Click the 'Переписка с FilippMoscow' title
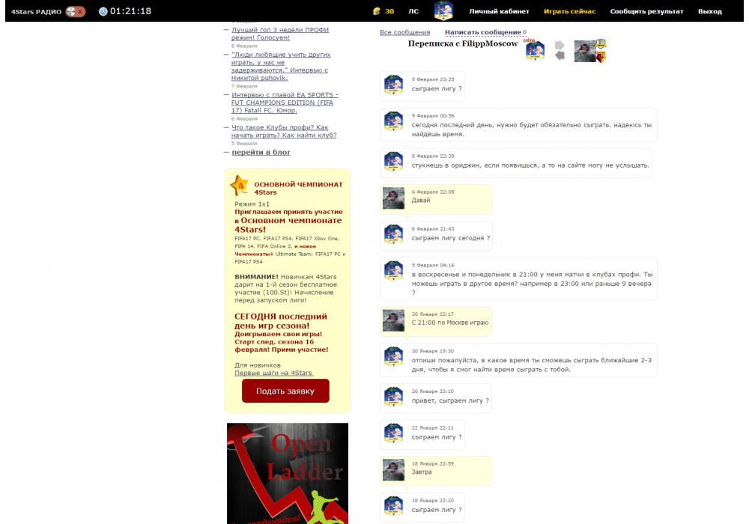The height and width of the screenshot is (524, 749). coord(462,43)
